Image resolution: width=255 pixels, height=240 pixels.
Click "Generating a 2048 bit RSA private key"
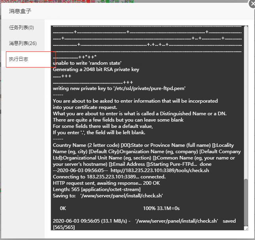pyautogui.click(x=96, y=69)
